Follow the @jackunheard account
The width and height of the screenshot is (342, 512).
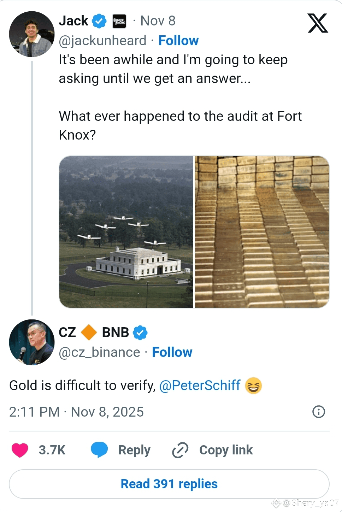pyautogui.click(x=178, y=41)
